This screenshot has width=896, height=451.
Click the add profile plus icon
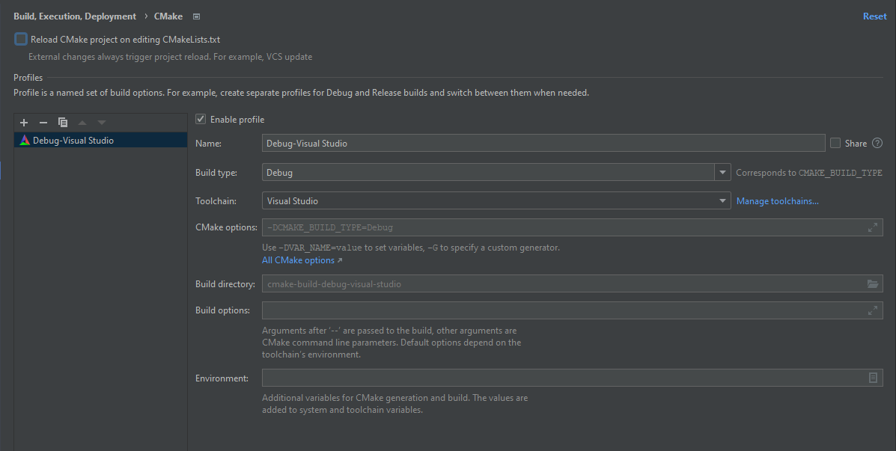pos(24,123)
